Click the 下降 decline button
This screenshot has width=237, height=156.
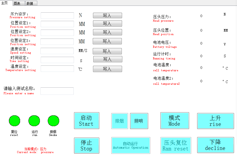click(215, 145)
